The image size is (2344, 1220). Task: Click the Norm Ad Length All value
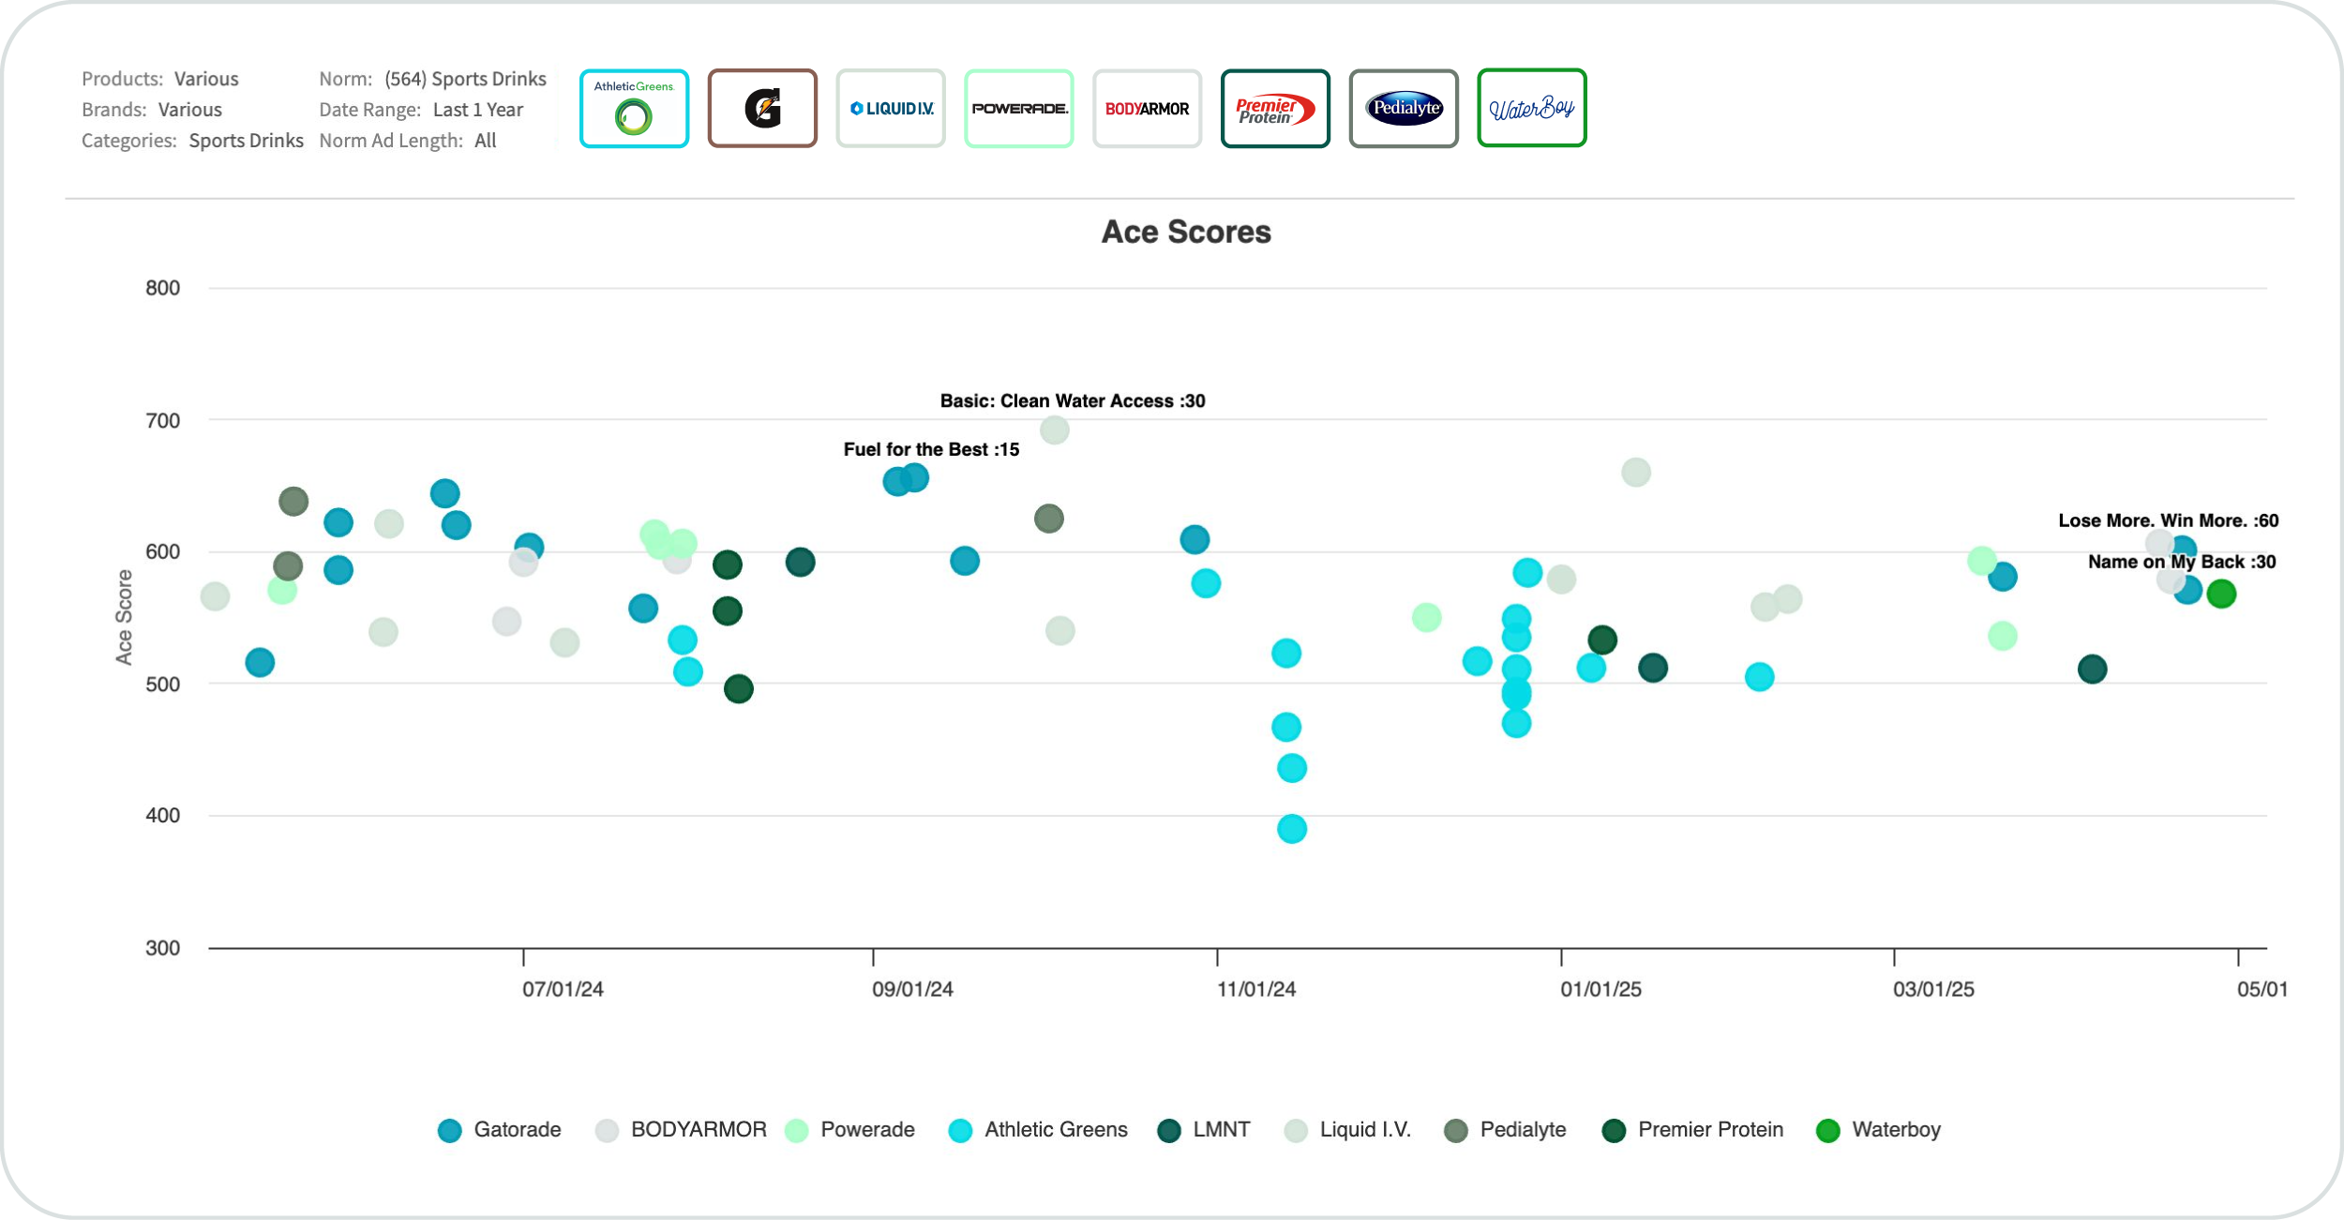tap(486, 141)
